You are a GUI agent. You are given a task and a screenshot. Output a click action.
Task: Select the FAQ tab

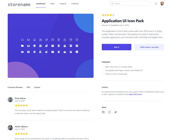(x=28, y=87)
